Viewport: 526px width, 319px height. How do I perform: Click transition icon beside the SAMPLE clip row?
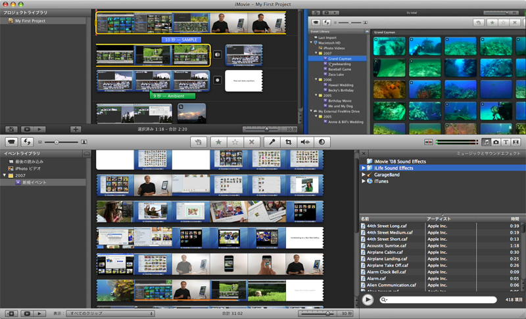[218, 54]
